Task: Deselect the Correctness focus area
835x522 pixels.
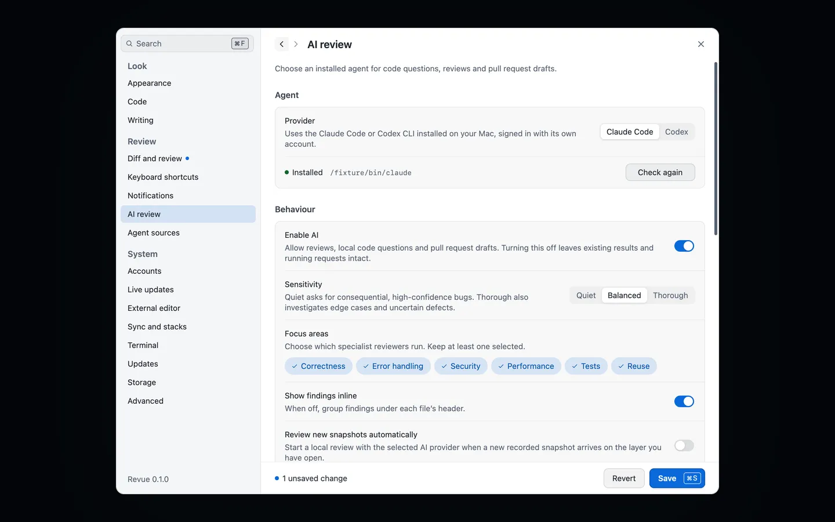Action: point(318,366)
